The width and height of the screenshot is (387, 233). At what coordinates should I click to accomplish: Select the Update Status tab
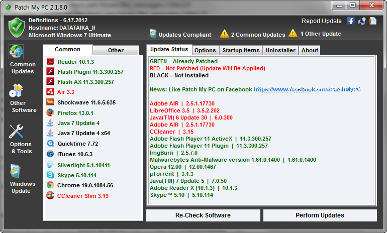[x=169, y=49]
